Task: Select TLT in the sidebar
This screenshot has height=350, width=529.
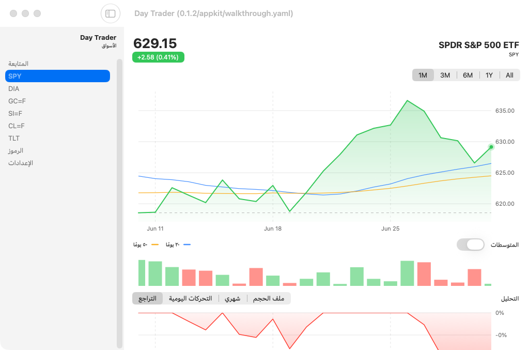Action: click(57, 138)
